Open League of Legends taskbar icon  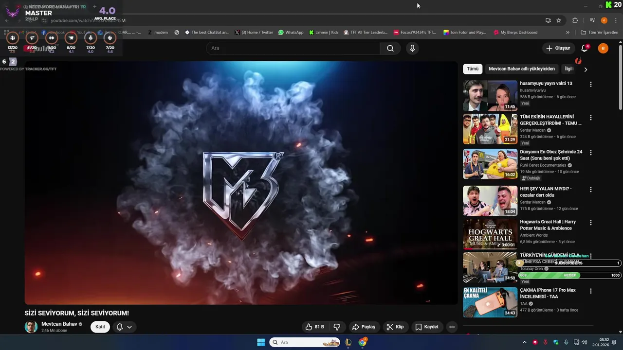pyautogui.click(x=348, y=342)
